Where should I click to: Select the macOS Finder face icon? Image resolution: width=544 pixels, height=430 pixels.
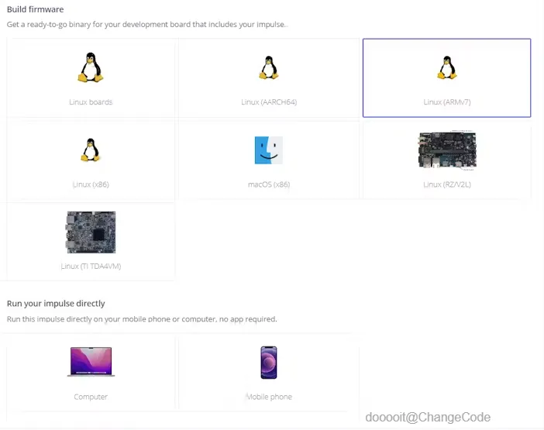coord(269,150)
